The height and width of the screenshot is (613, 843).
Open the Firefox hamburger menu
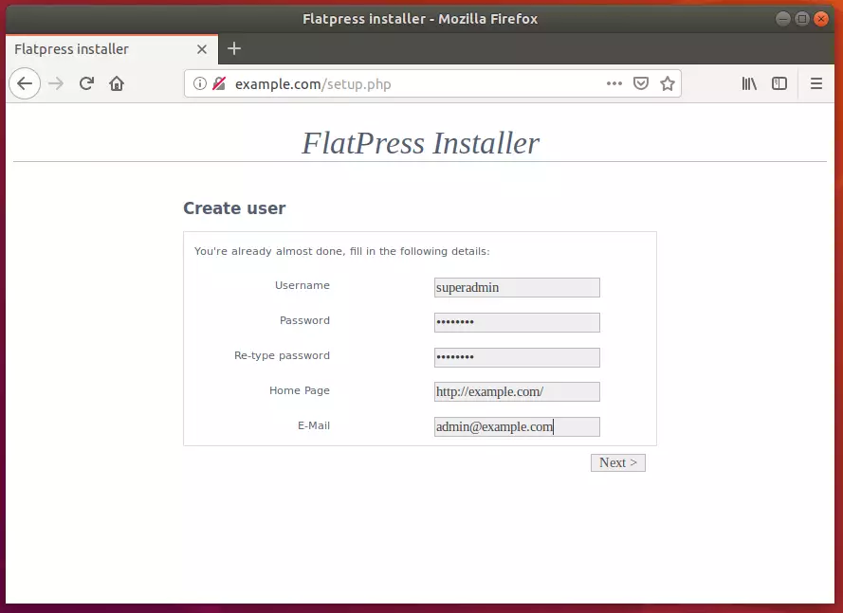[816, 83]
